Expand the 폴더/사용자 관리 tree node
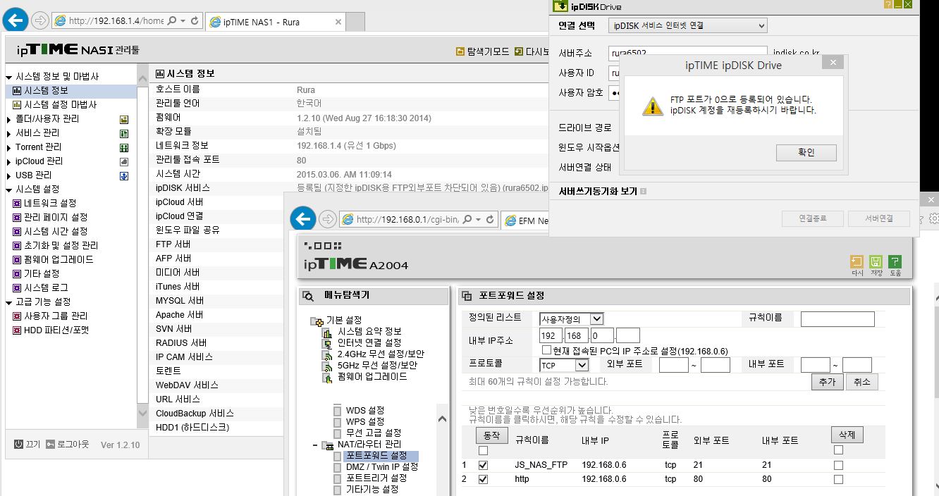The height and width of the screenshot is (496, 939). pos(8,119)
